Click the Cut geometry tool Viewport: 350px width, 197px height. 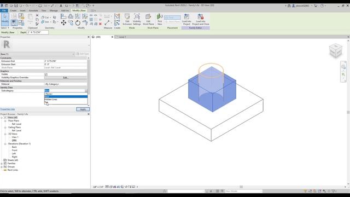click(x=46, y=17)
